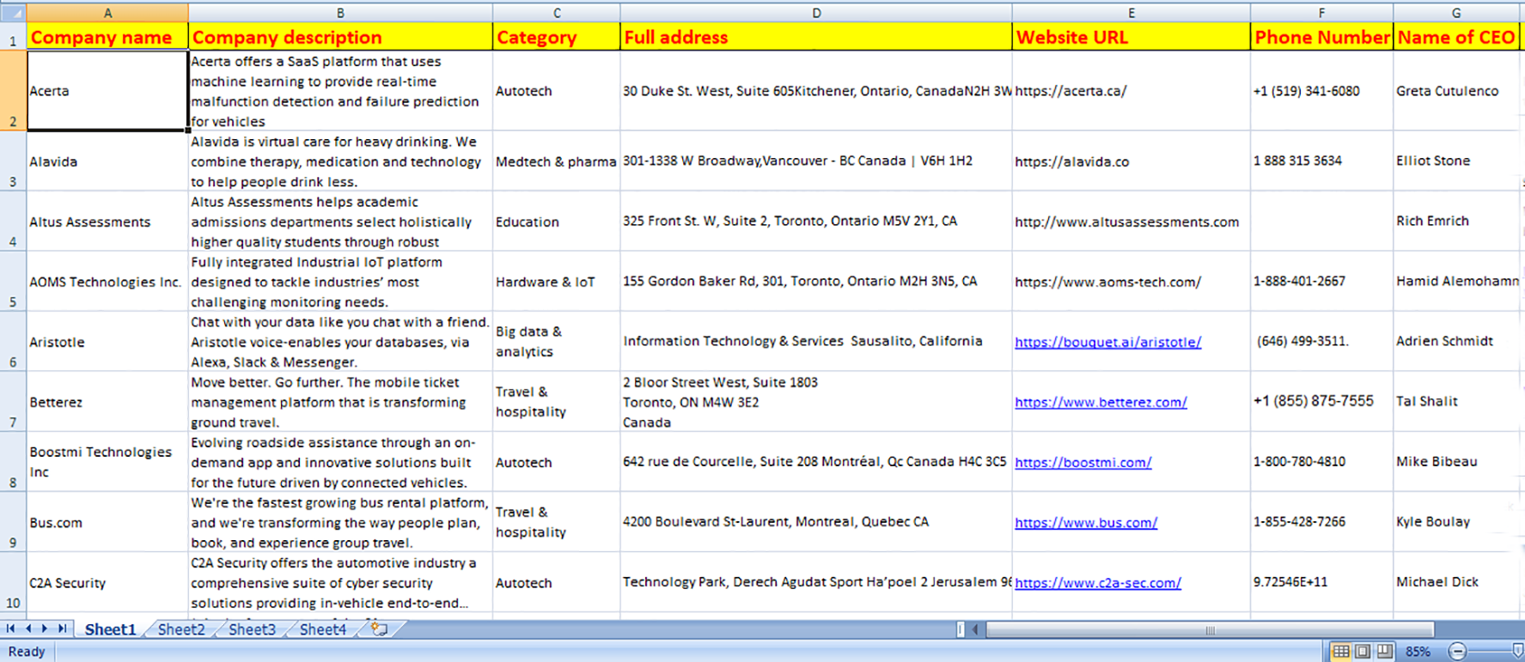
Task: Insert a new worksheet tab icon
Action: click(x=379, y=629)
